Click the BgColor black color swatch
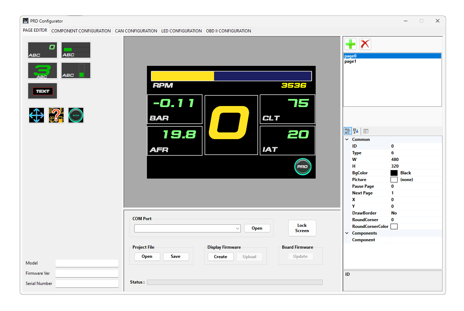Screen dimensions: 464x311 click(394, 173)
